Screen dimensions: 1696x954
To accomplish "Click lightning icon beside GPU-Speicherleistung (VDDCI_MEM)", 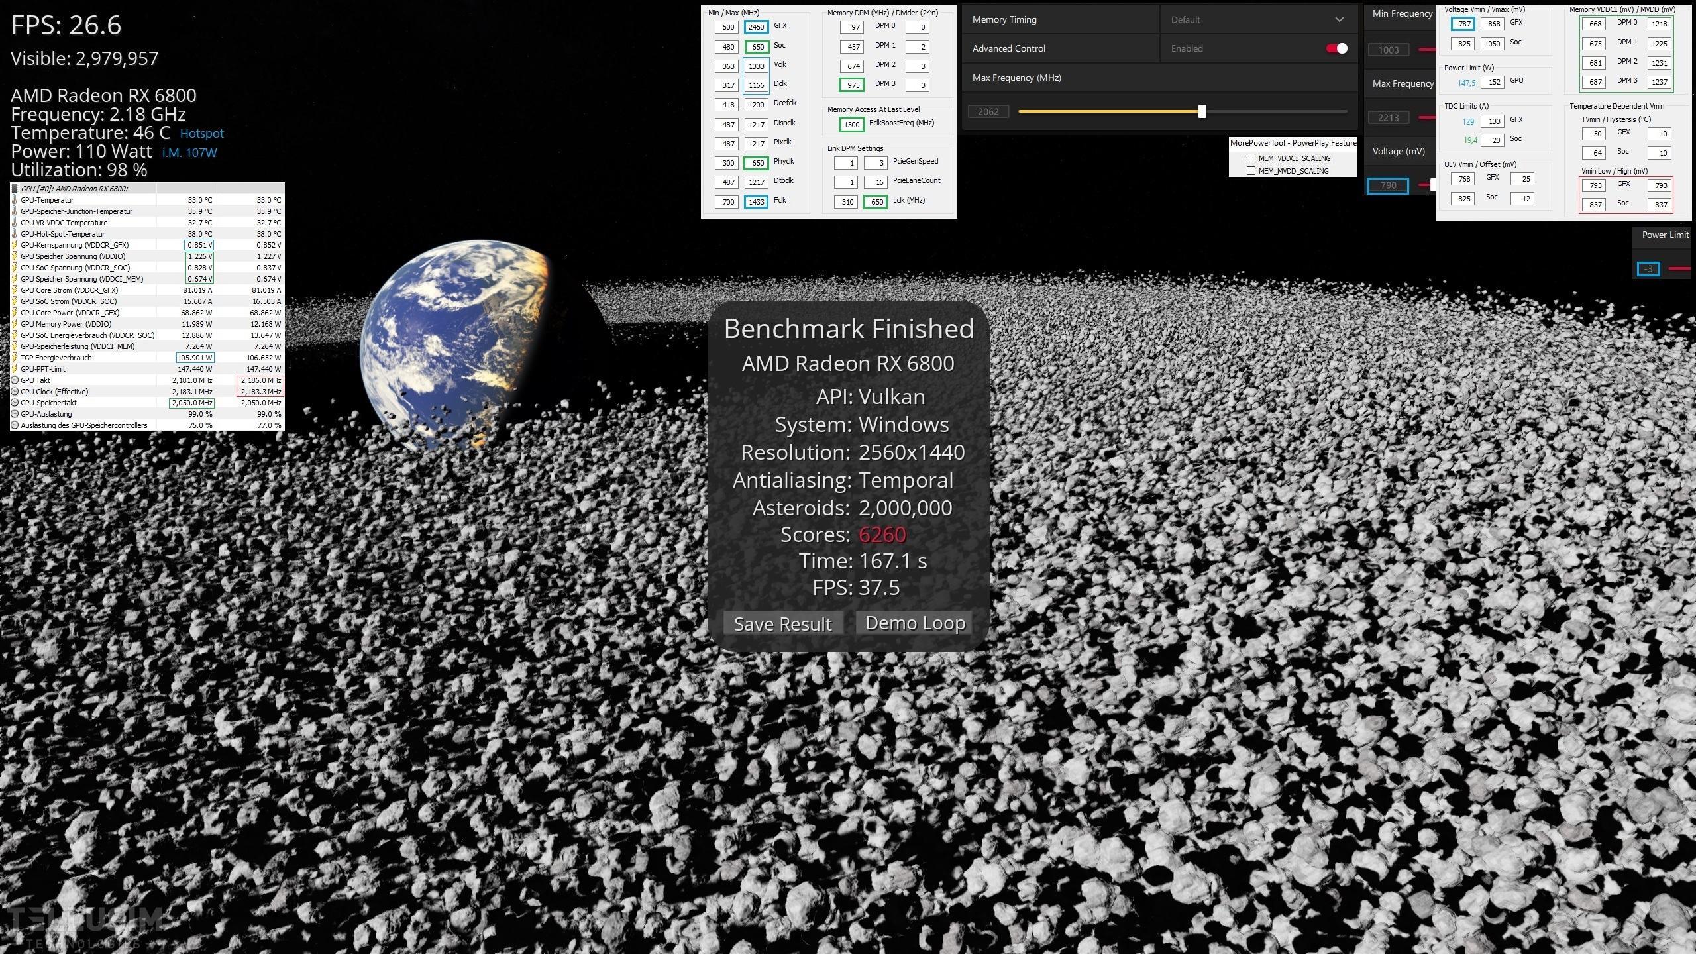I will [x=15, y=346].
